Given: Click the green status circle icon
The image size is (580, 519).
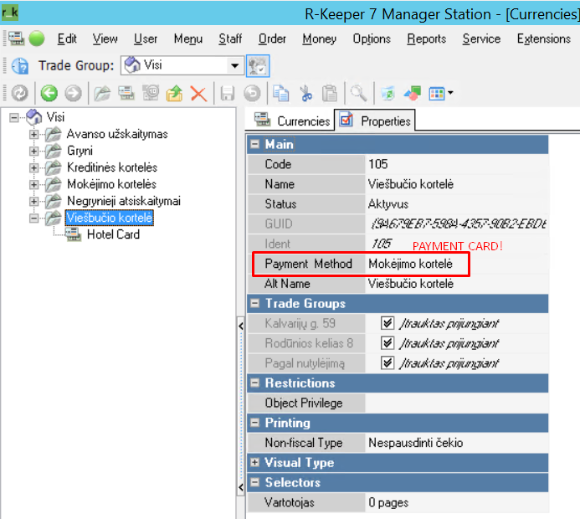Looking at the screenshot, I should [x=37, y=39].
